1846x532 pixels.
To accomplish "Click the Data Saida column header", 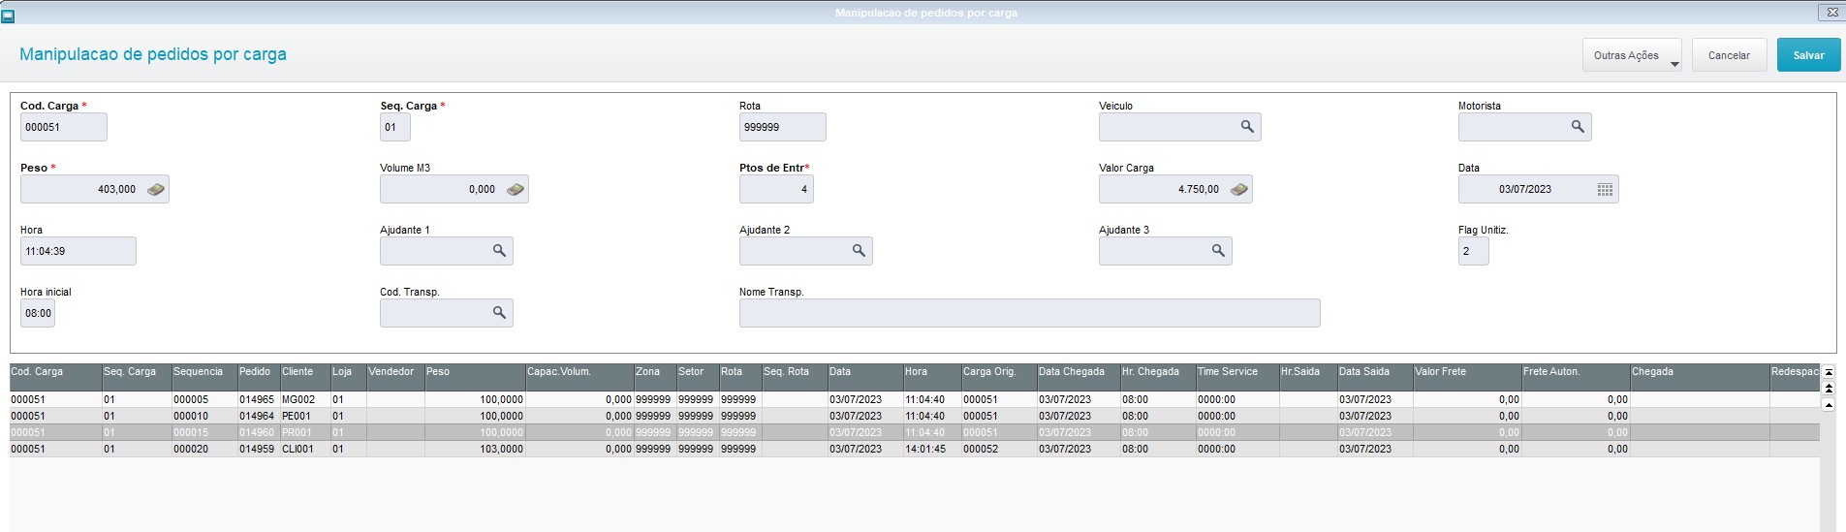I will pyautogui.click(x=1375, y=377).
